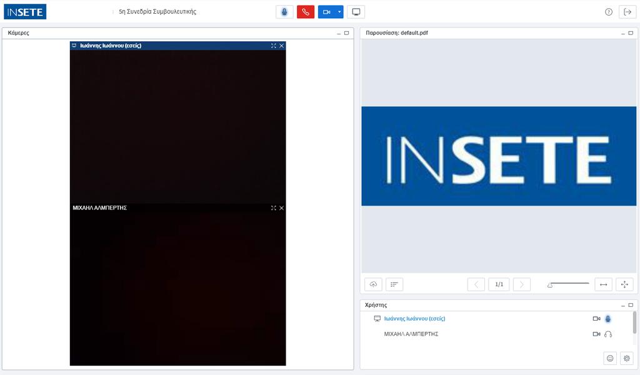Adjust the presentation zoom slider
Screen dimensions: 640x375
[568, 284]
